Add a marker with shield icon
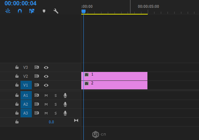The width and height of the screenshot is (199, 140). coord(44,11)
